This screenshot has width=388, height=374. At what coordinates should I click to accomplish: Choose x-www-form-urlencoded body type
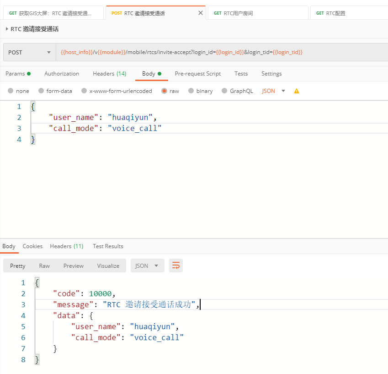tap(84, 91)
